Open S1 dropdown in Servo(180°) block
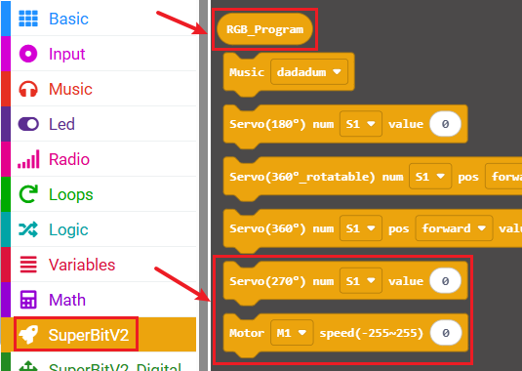 click(361, 124)
